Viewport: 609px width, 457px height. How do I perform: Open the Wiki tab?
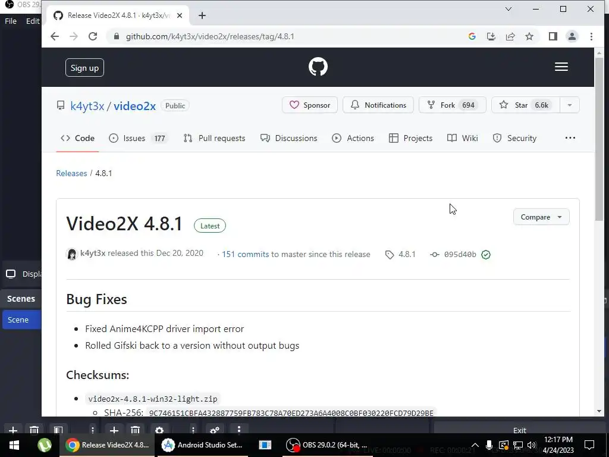462,138
